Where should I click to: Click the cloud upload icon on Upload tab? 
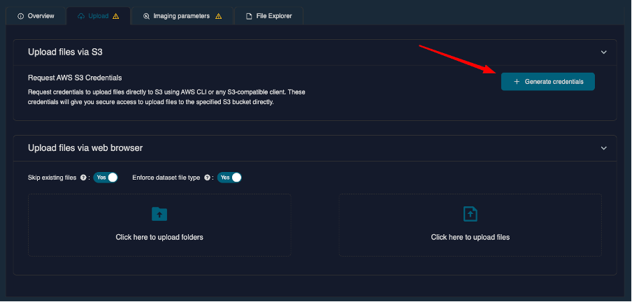click(x=81, y=16)
